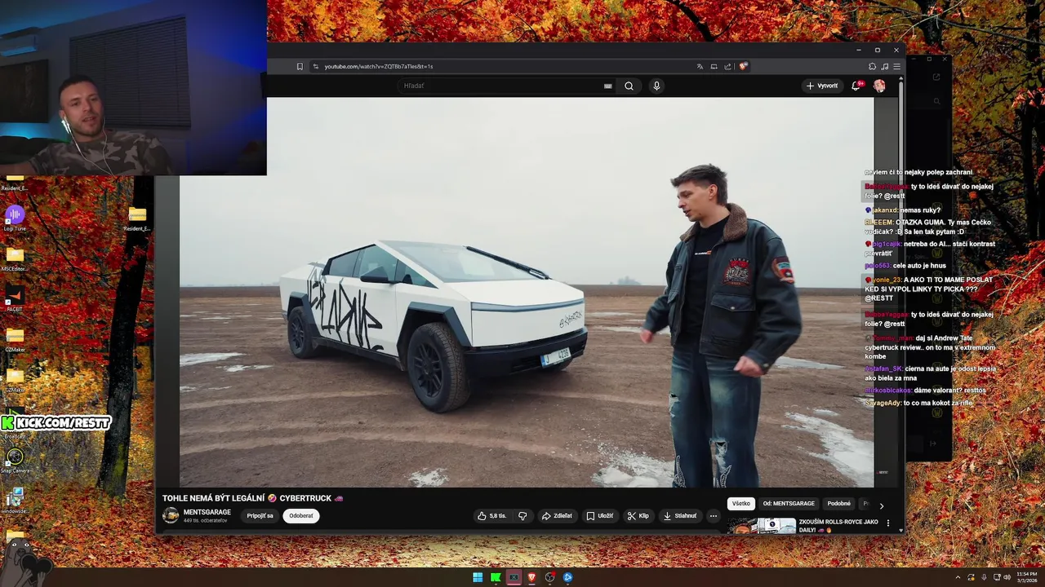
Task: Open the FACEIT desktop shortcut
Action: 15,298
